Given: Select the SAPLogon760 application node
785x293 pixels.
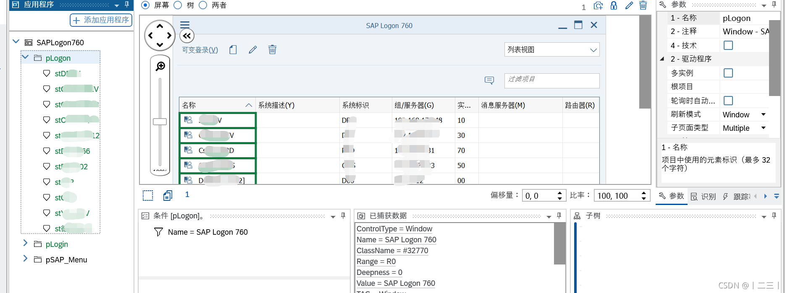Looking at the screenshot, I should [60, 42].
